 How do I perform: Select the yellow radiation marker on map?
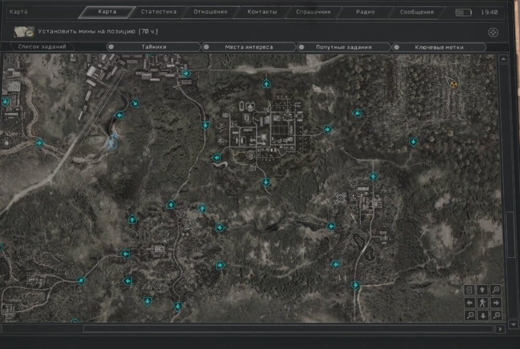[453, 85]
